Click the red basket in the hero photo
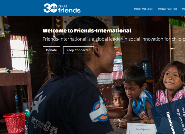This screenshot has width=185, height=134. 15,123
